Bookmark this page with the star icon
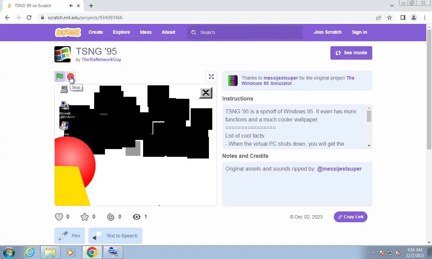The width and height of the screenshot is (432, 259). 389,18
